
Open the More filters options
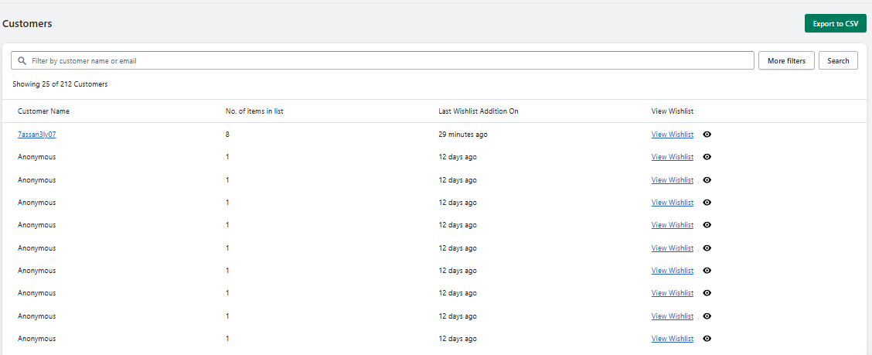point(786,60)
